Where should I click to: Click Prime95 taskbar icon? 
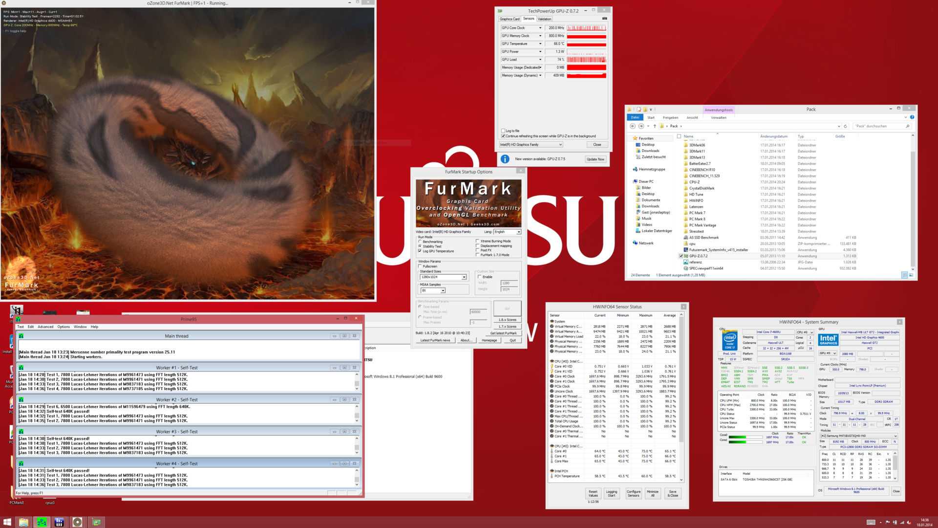tap(42, 522)
